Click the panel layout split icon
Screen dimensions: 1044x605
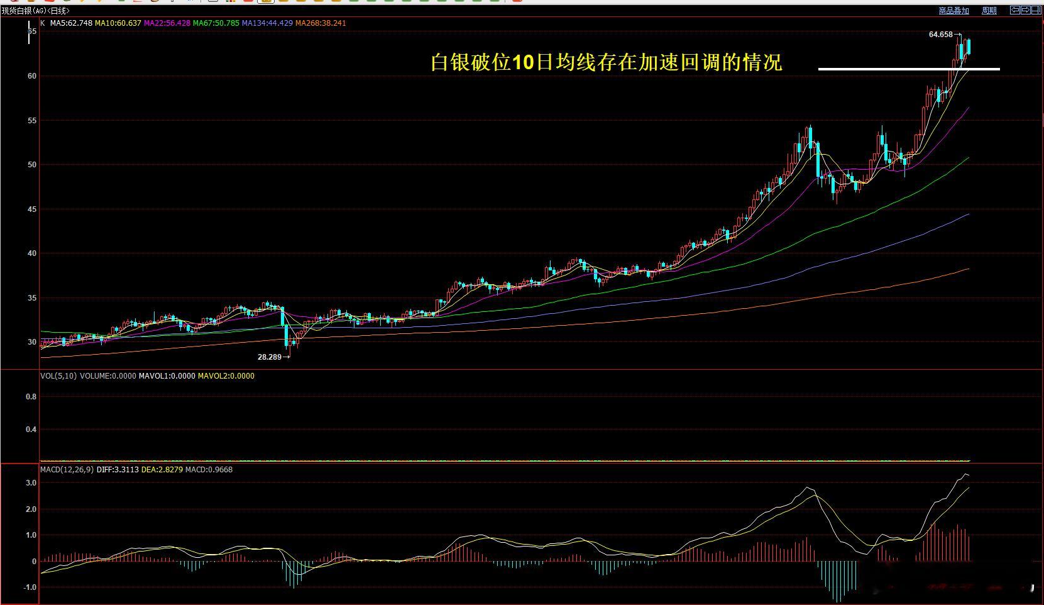(1036, 10)
